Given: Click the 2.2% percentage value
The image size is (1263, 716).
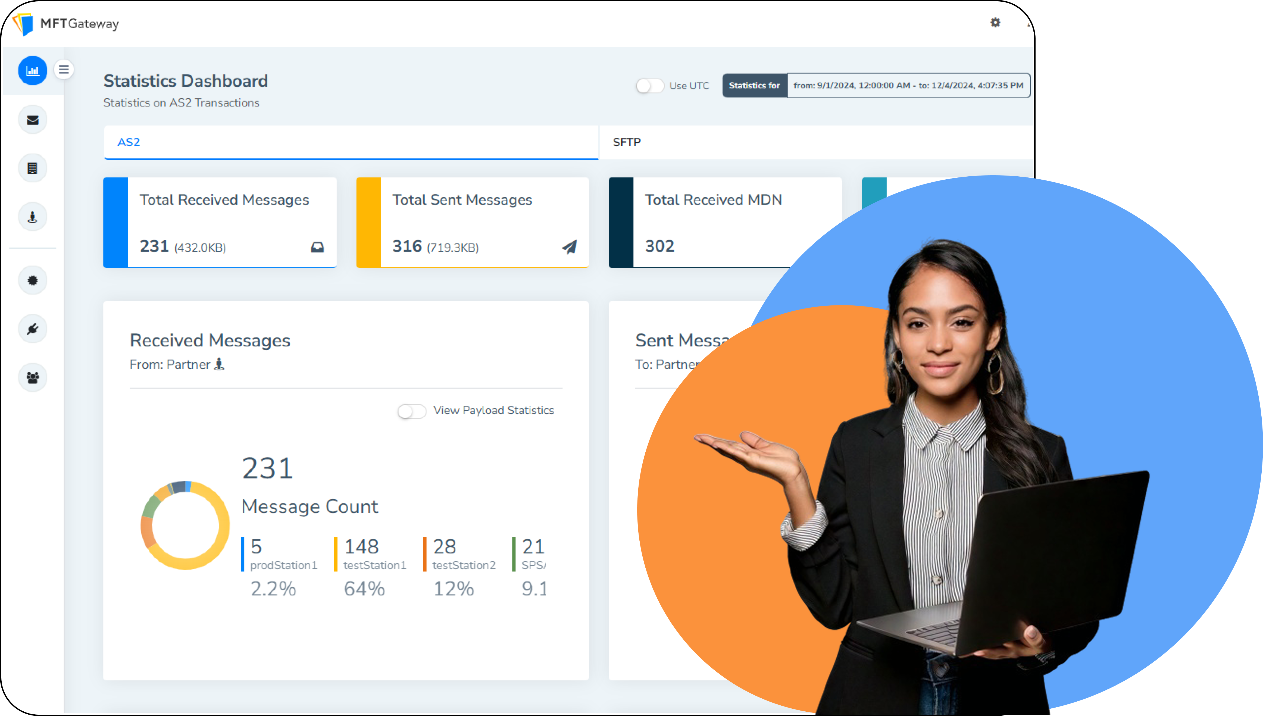Looking at the screenshot, I should point(273,589).
